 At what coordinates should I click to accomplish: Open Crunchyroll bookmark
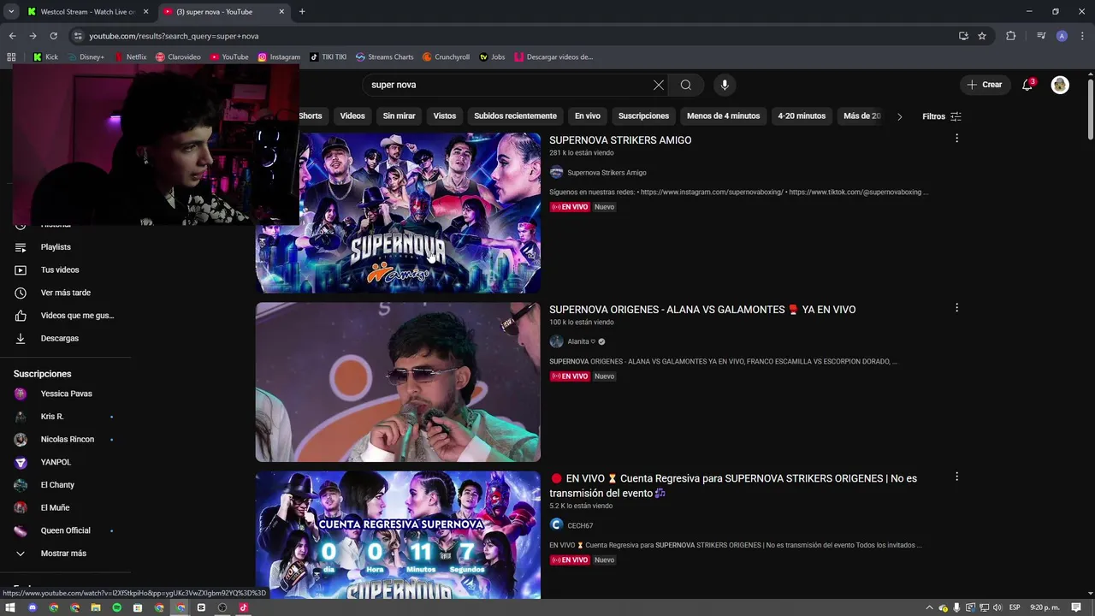coord(446,57)
